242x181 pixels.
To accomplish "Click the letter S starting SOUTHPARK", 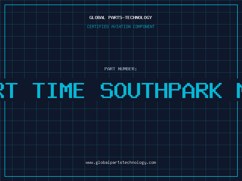I will click(x=107, y=91).
